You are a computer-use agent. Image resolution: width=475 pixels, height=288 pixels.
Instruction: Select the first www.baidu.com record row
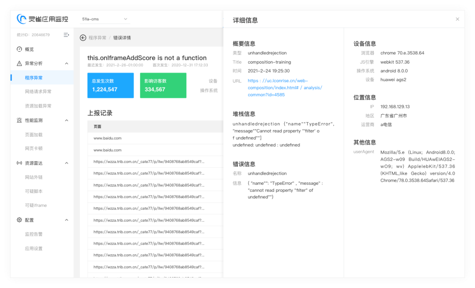[x=107, y=138]
